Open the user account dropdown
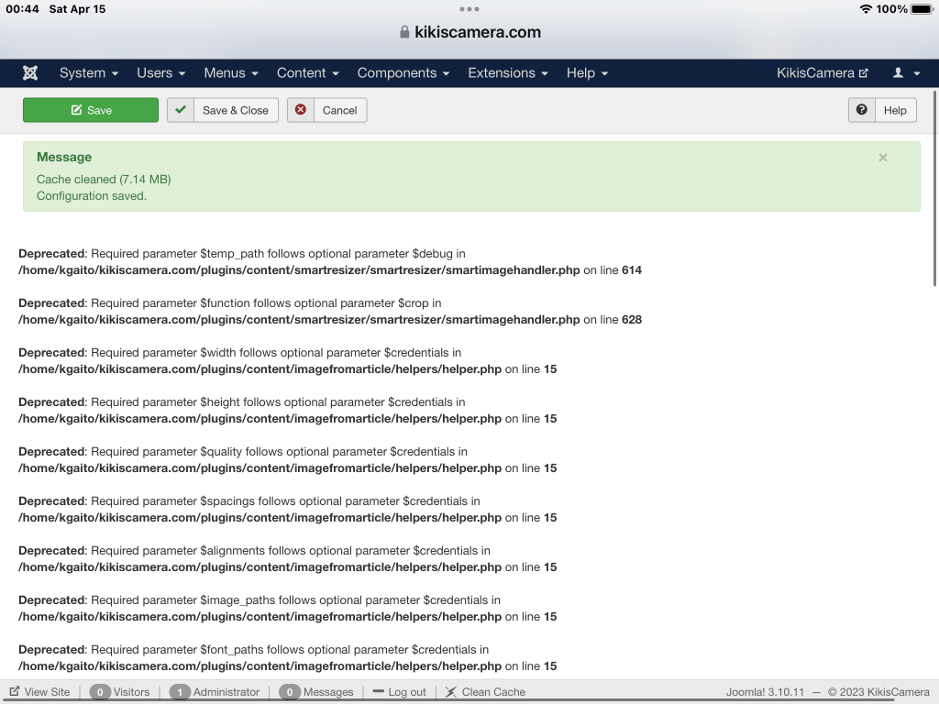Viewport: 939px width, 704px height. (x=906, y=73)
